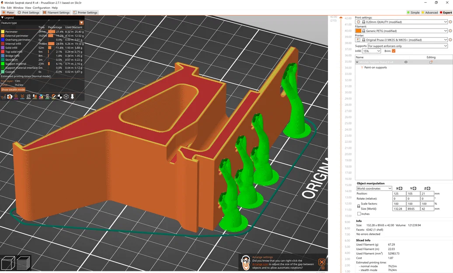Toggle the Travel moves visibility icon
This screenshot has width=453, height=273.
point(3,97)
